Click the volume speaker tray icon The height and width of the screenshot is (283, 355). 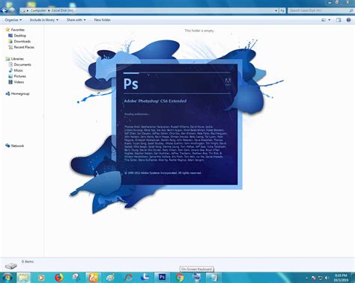pyautogui.click(x=327, y=278)
